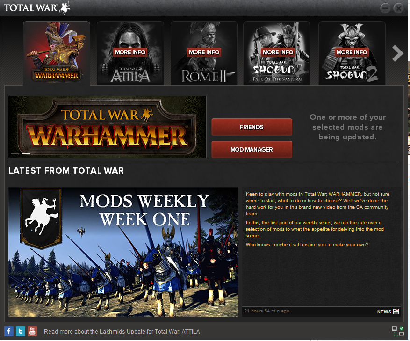Show next games with the right chevron
Image resolution: width=410 pixels, height=341 pixels.
pyautogui.click(x=397, y=53)
